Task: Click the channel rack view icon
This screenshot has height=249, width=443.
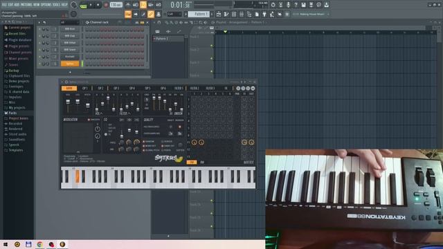Action: (234, 14)
